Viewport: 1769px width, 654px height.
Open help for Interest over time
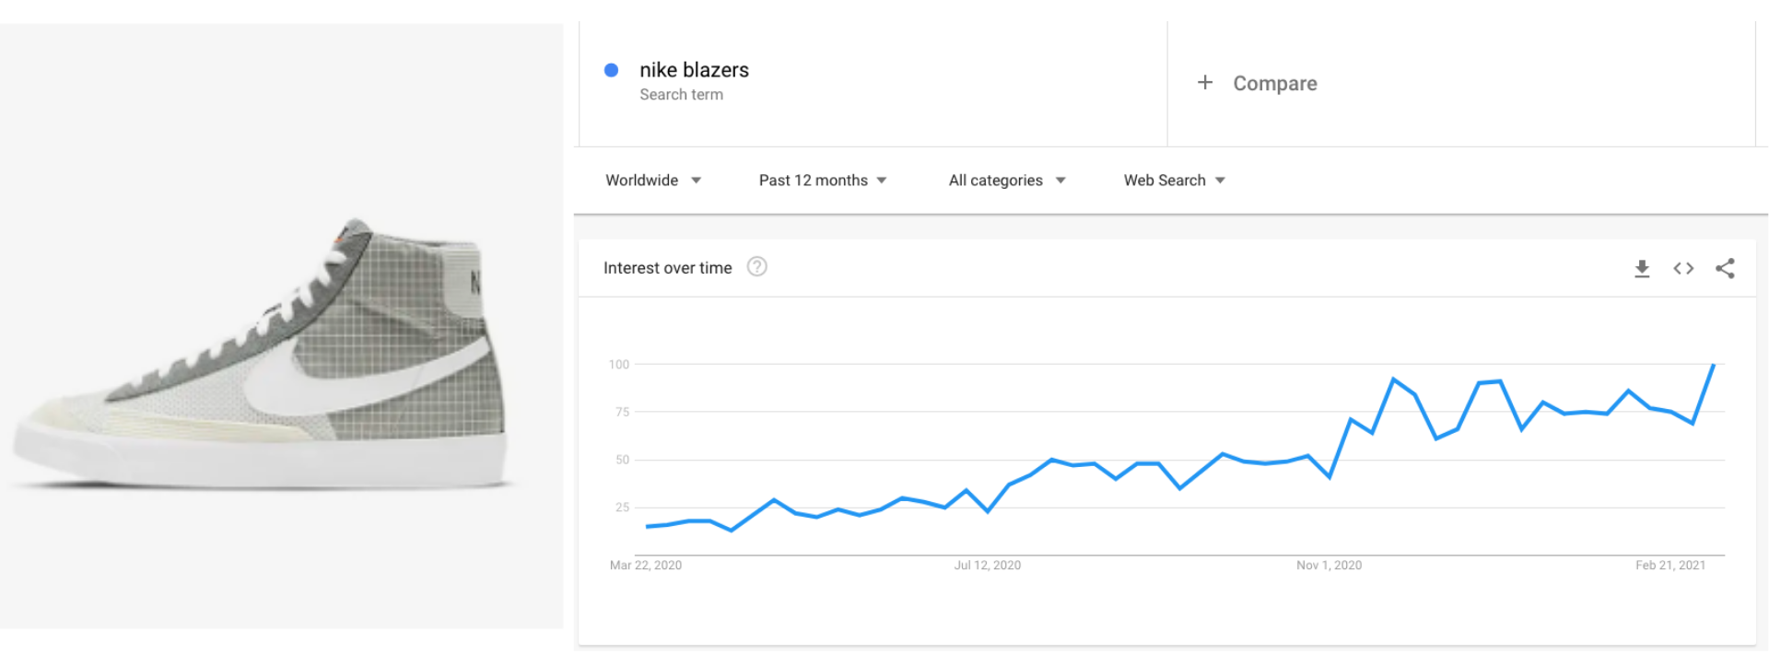pyautogui.click(x=756, y=267)
